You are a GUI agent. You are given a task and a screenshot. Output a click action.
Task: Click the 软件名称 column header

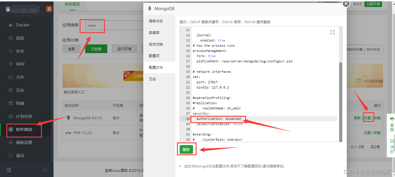72,105
